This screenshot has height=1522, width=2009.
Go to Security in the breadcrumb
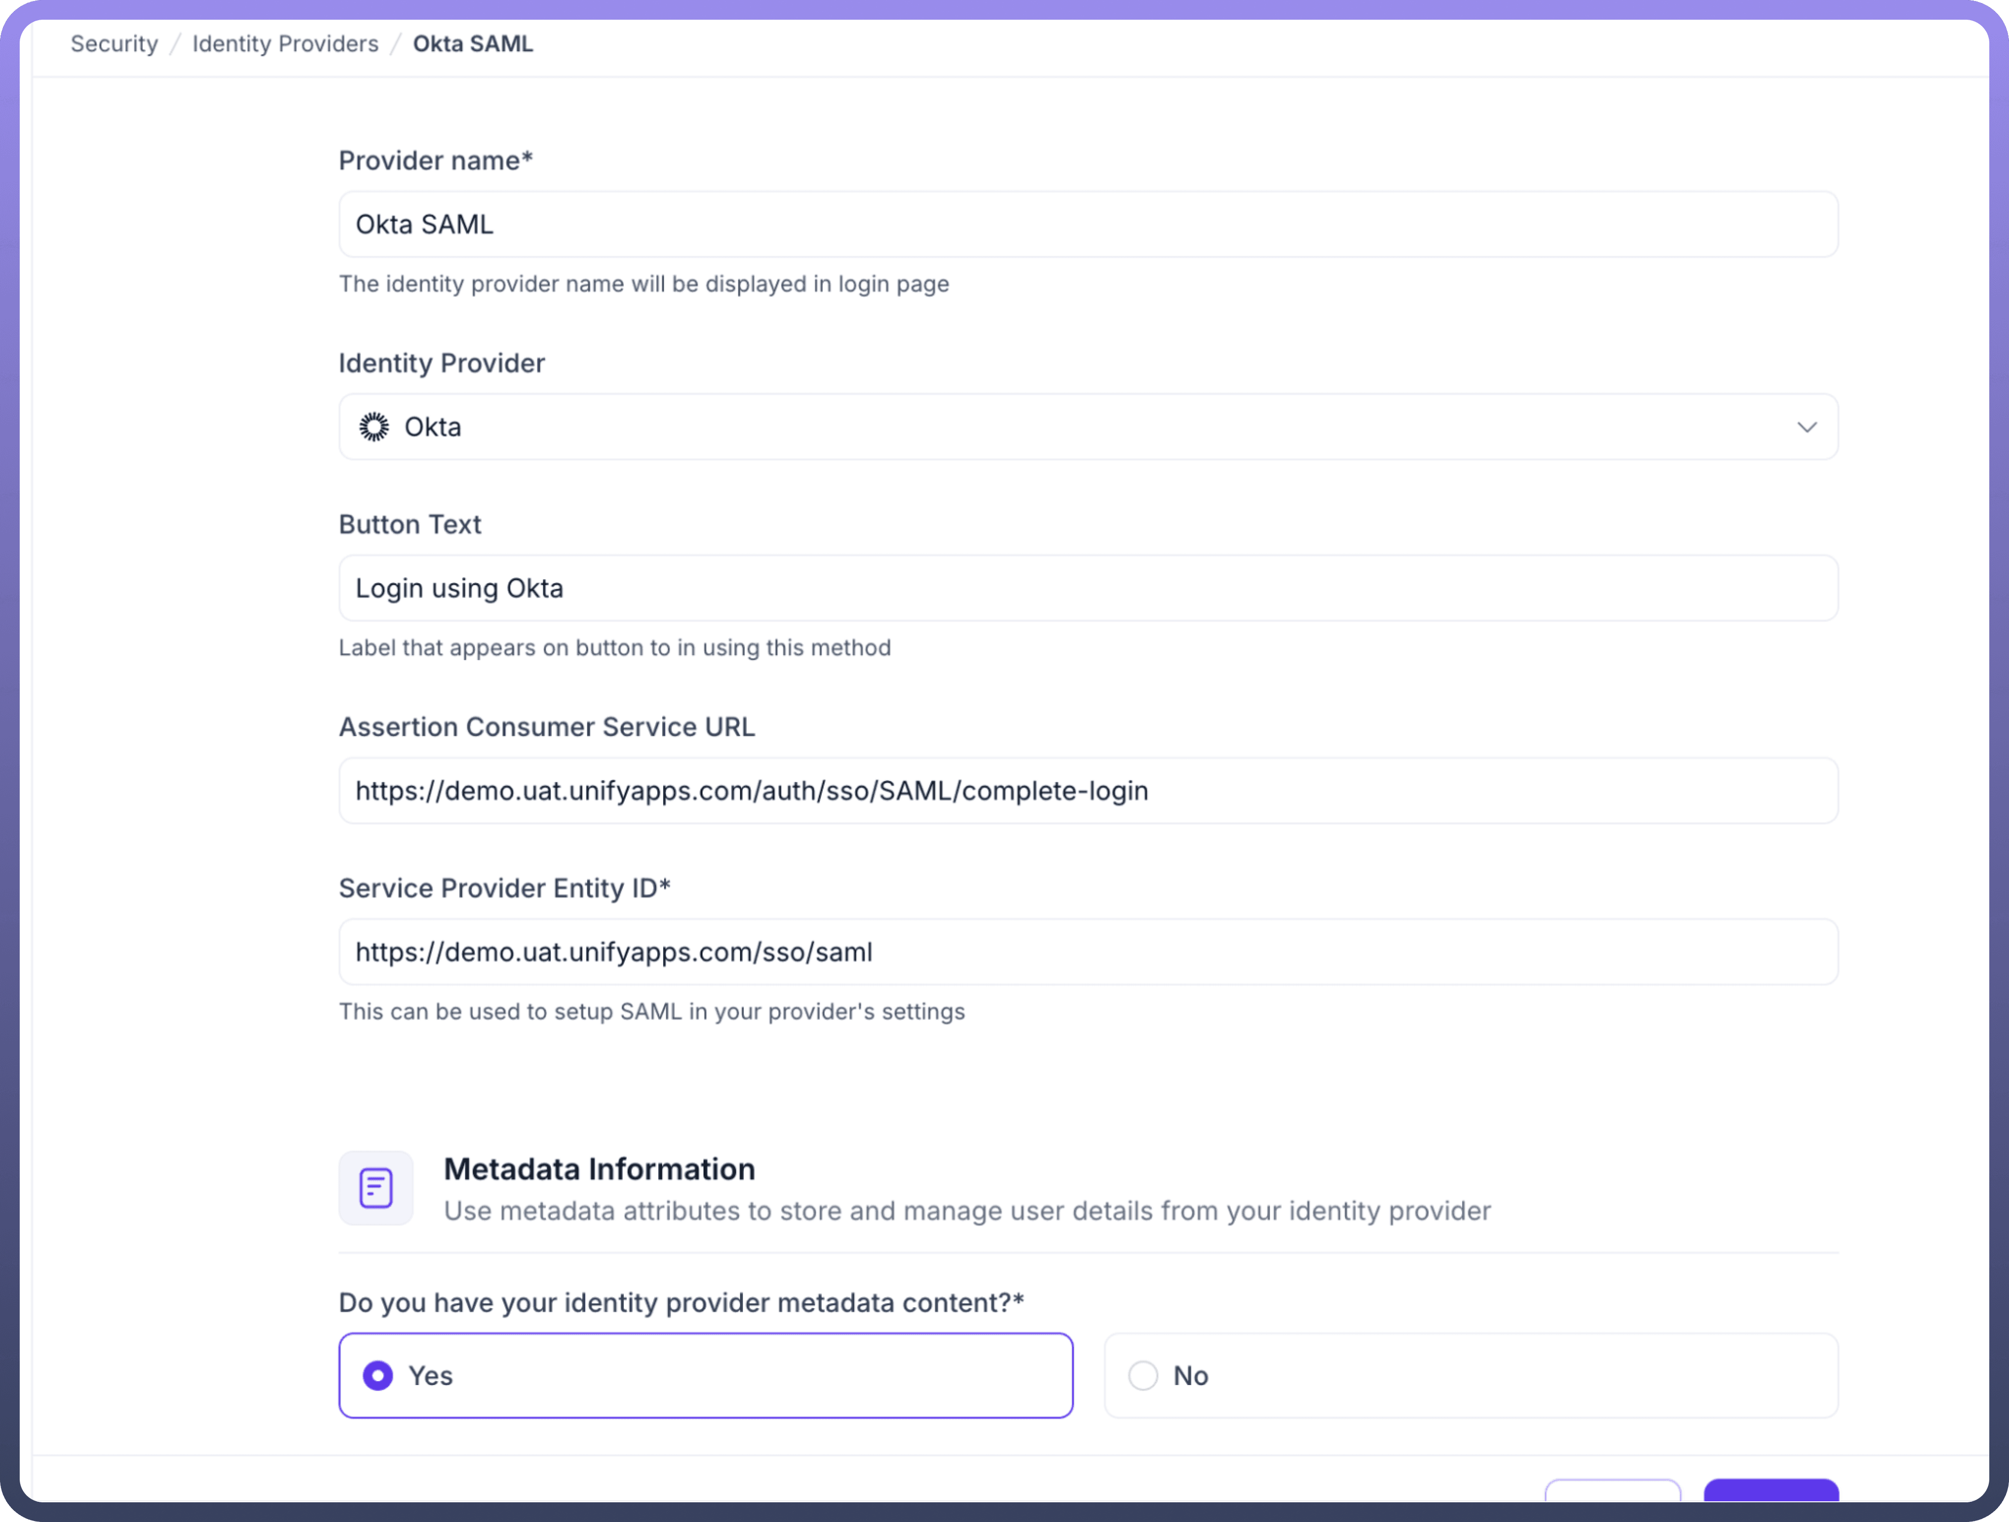[x=114, y=43]
